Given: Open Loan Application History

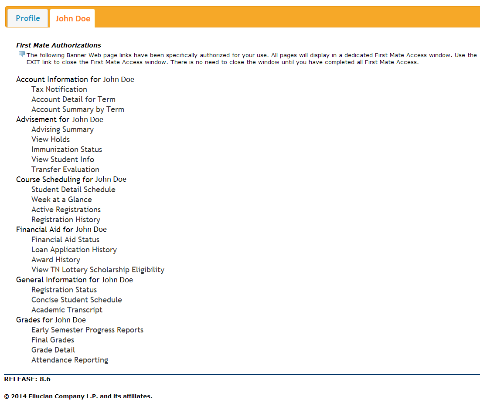Looking at the screenshot, I should [x=74, y=250].
